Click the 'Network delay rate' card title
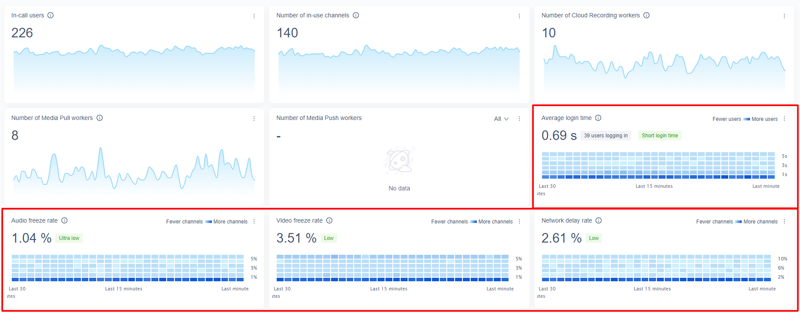 pos(566,220)
